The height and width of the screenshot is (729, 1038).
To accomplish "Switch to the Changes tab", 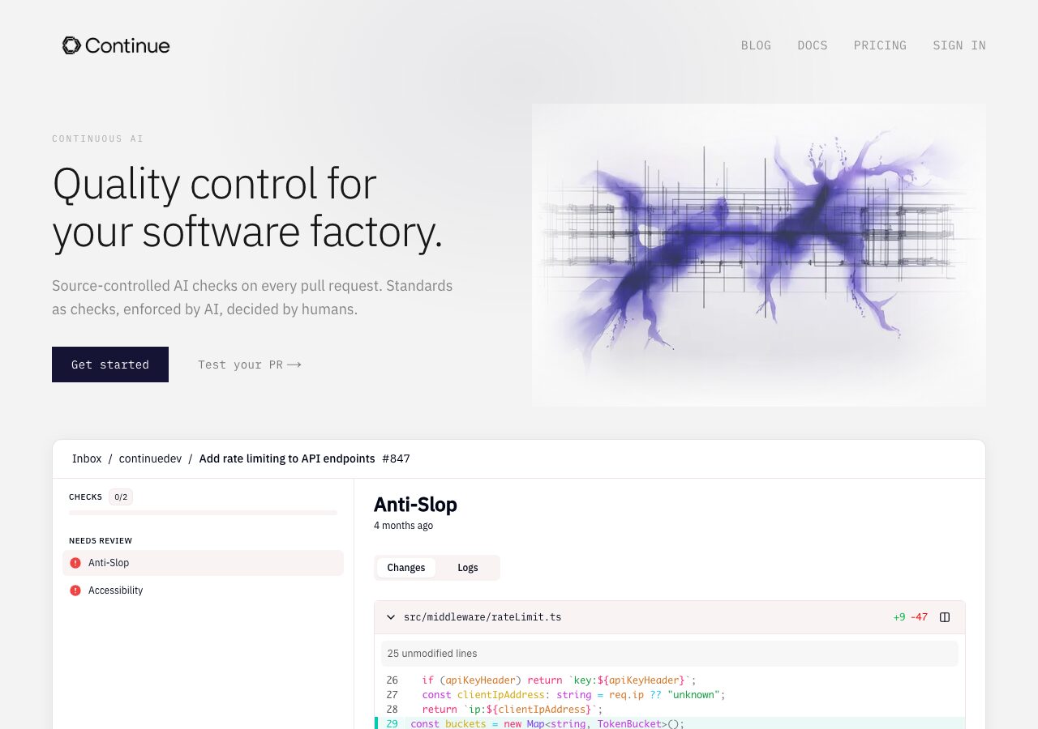I will 406,568.
